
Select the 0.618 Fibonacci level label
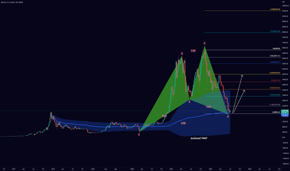275,73
